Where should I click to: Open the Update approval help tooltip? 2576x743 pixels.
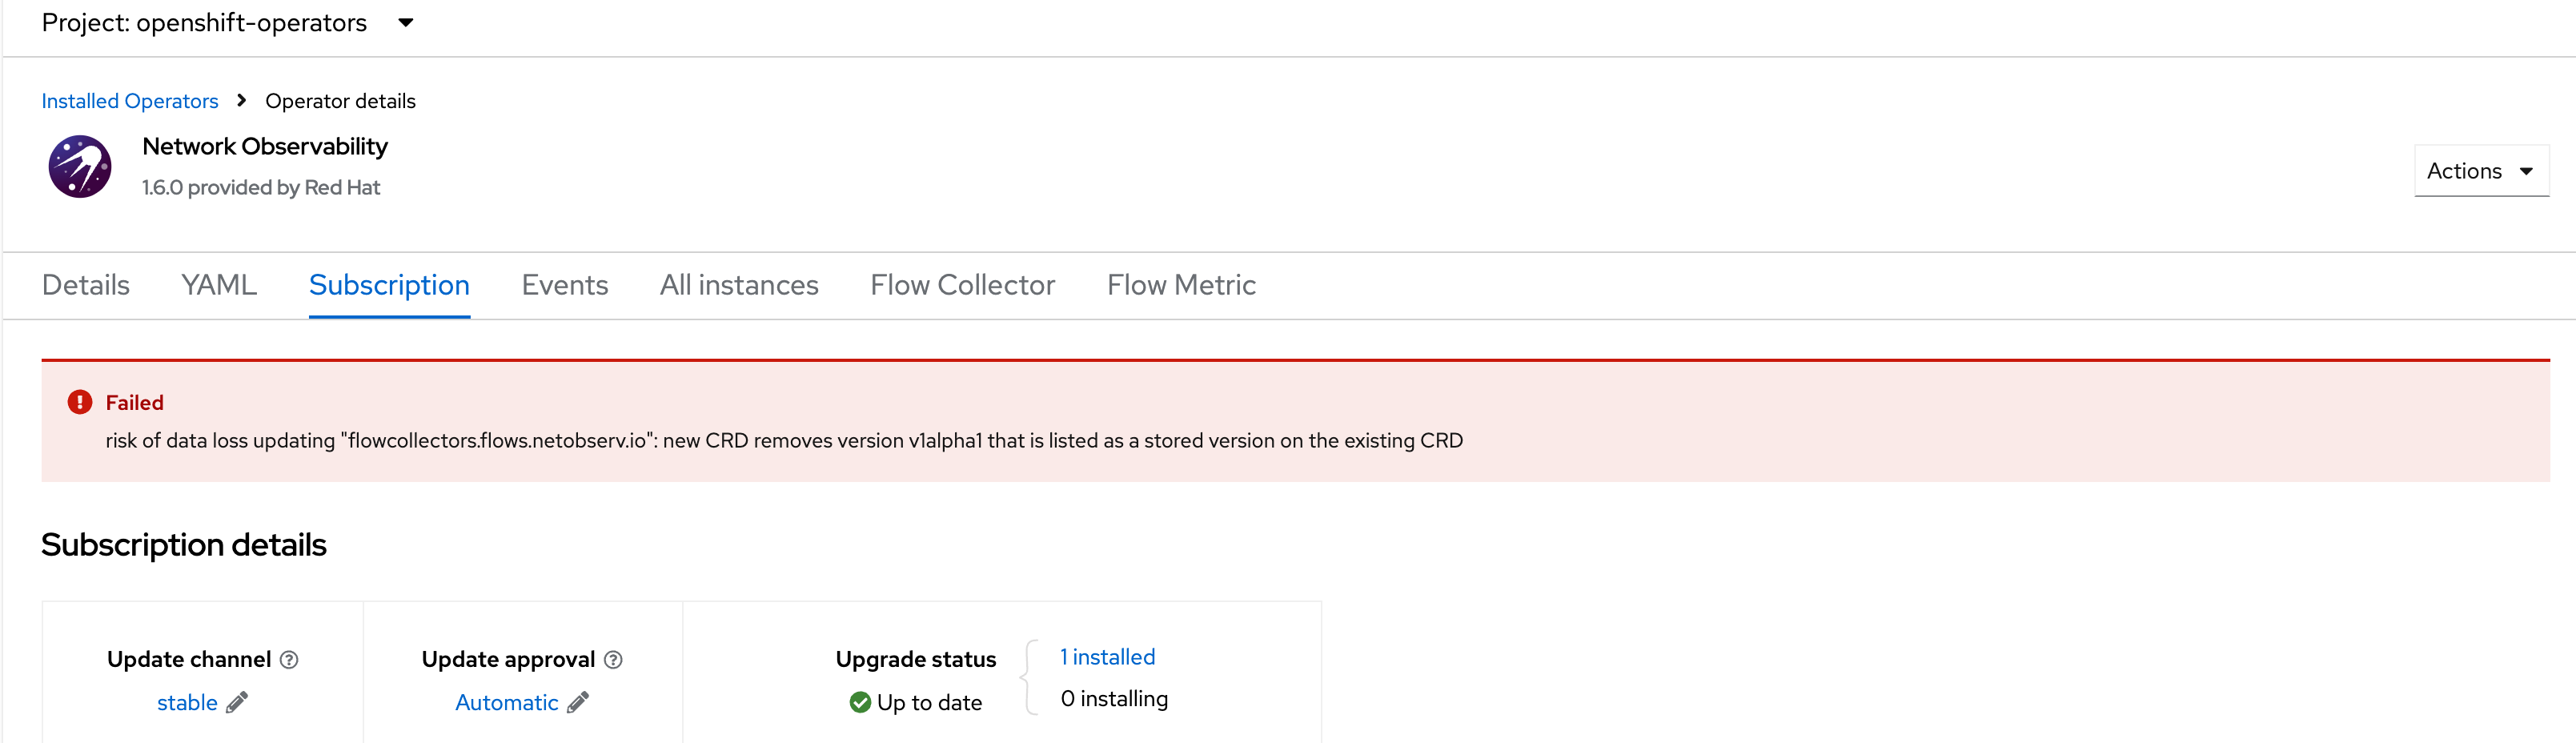point(613,659)
